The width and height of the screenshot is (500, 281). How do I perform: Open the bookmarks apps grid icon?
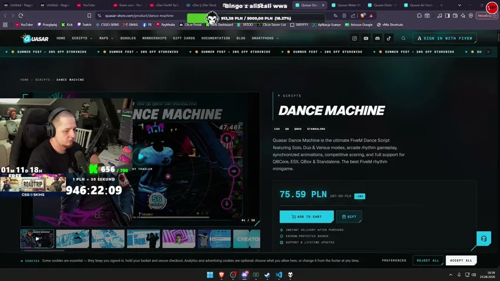point(5,25)
